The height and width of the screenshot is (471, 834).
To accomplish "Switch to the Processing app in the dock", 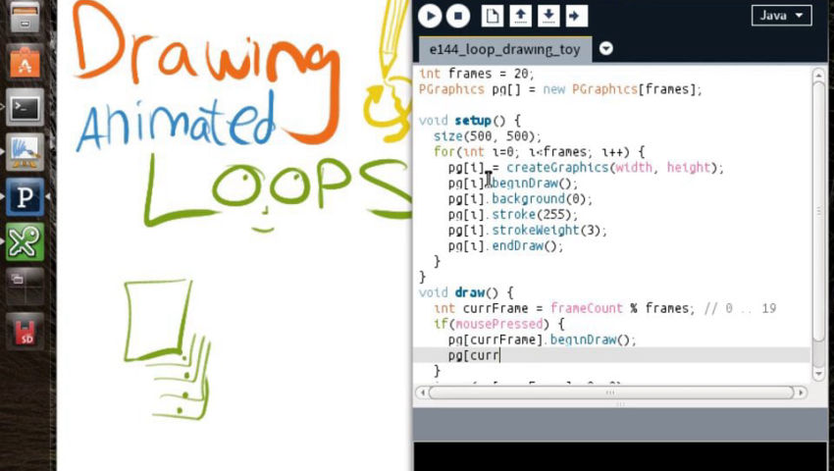I will click(x=26, y=197).
